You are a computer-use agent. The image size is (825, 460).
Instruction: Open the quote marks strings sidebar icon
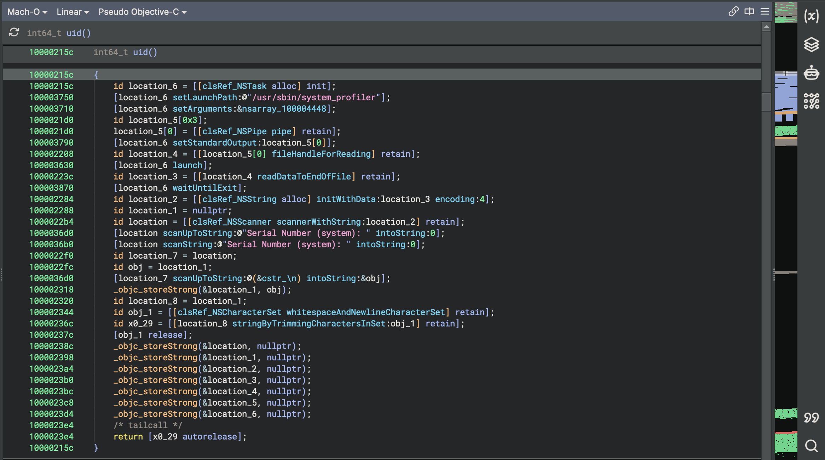811,418
